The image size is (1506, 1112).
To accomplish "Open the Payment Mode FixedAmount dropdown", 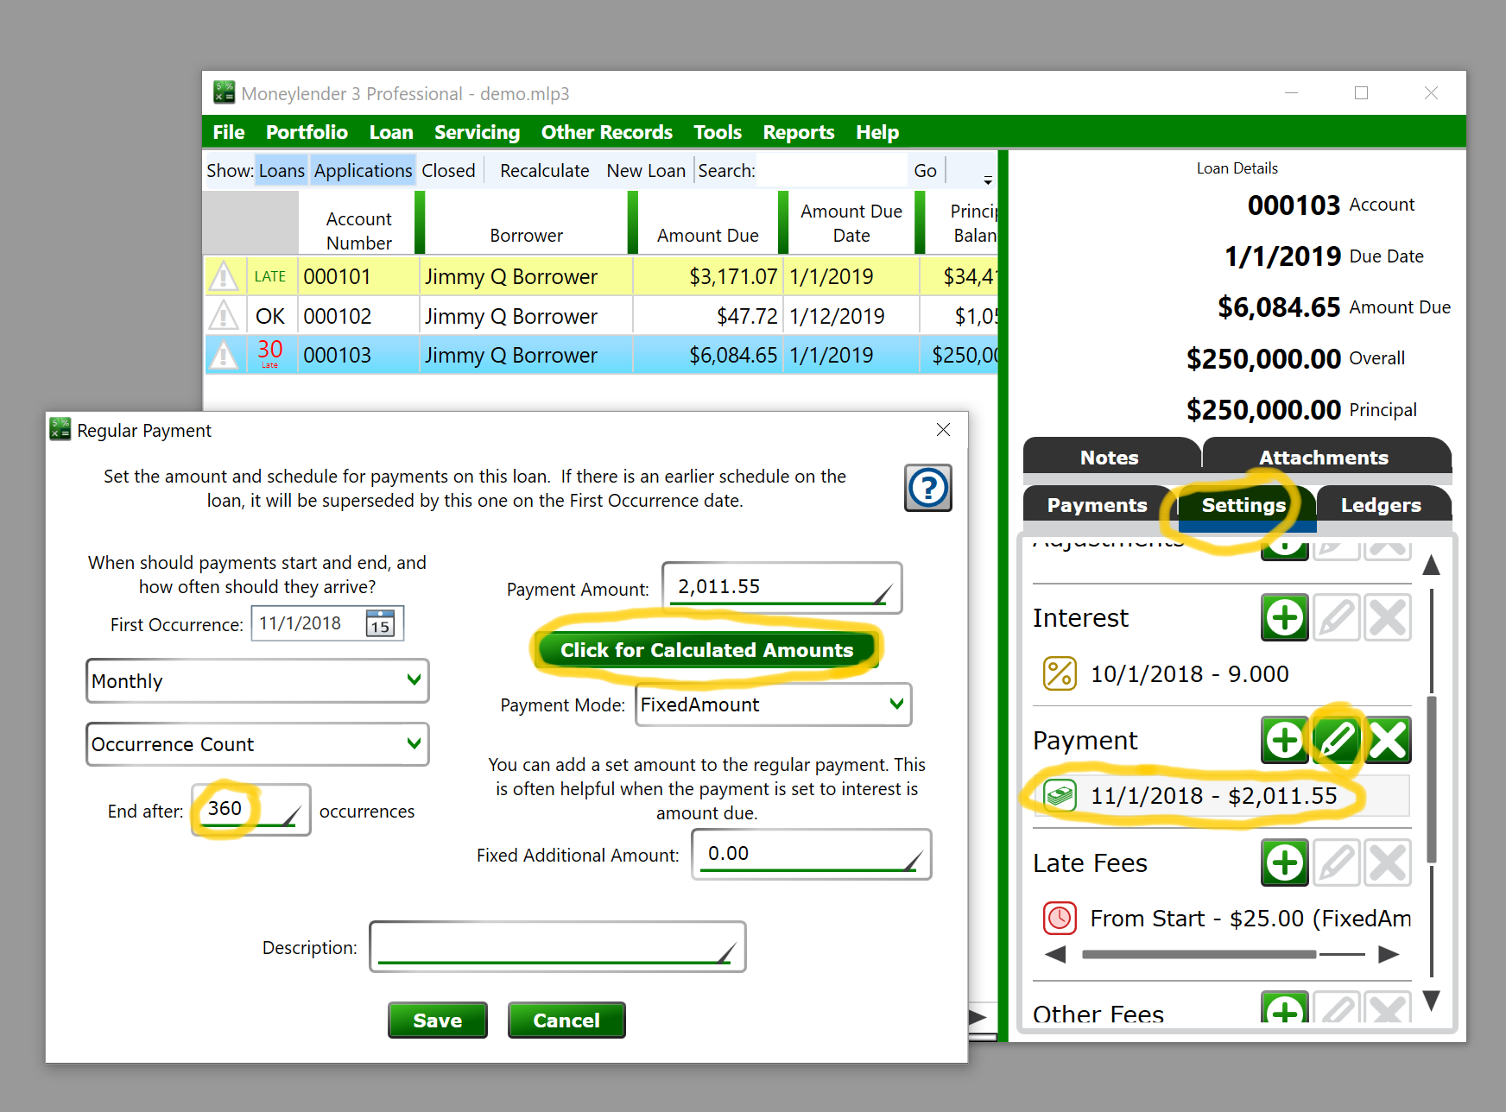I will [x=773, y=704].
